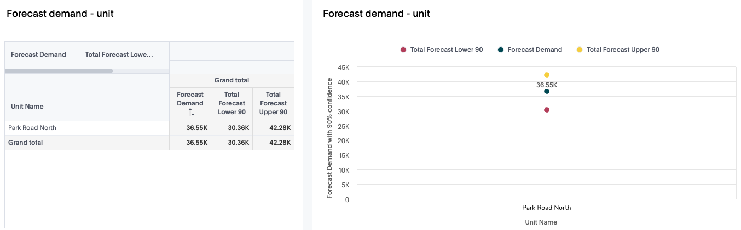Screen dimensions: 741x230
Task: Click the red Total Forecast Lower 90 legend dot
Action: [x=403, y=50]
